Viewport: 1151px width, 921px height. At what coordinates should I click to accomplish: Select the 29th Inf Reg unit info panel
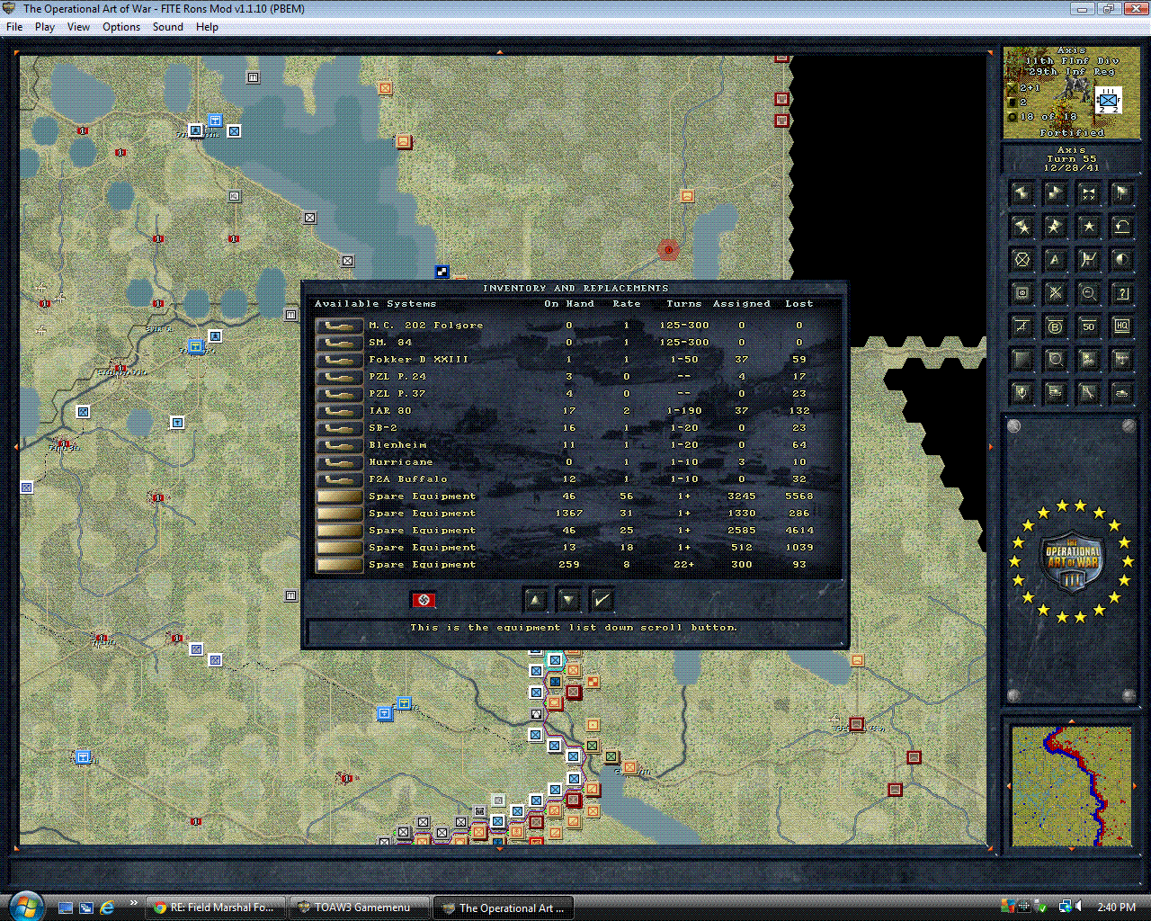pyautogui.click(x=1070, y=93)
